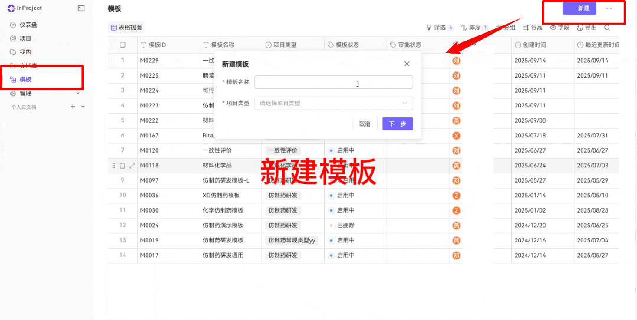Focus the 模板名称 input field
The image size is (637, 320).
point(334,83)
